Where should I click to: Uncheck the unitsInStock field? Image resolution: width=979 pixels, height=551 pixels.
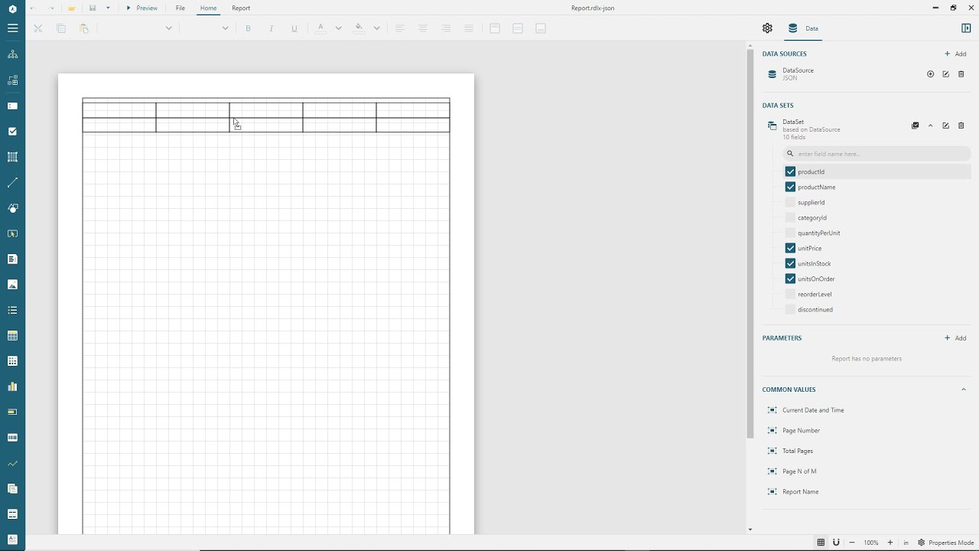tap(790, 263)
